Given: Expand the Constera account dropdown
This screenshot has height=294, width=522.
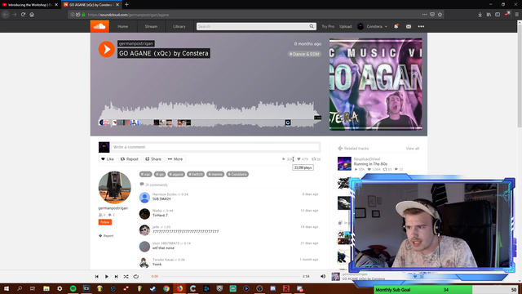Looking at the screenshot, I should 372,26.
